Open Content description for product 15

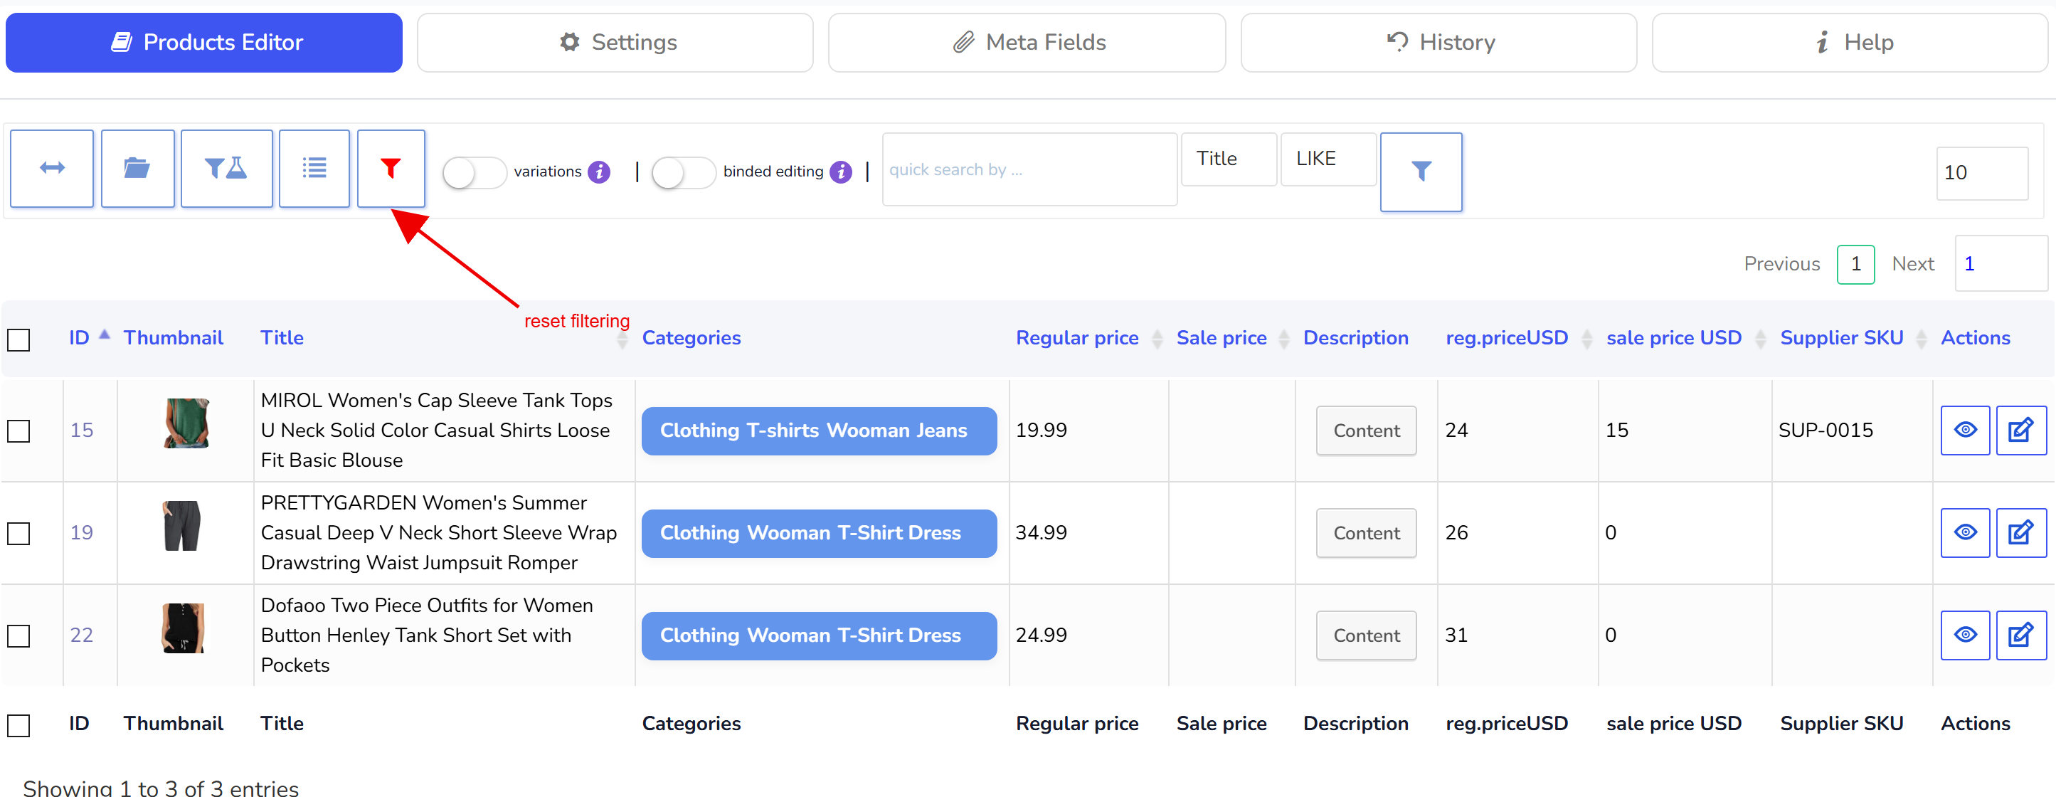tap(1366, 431)
